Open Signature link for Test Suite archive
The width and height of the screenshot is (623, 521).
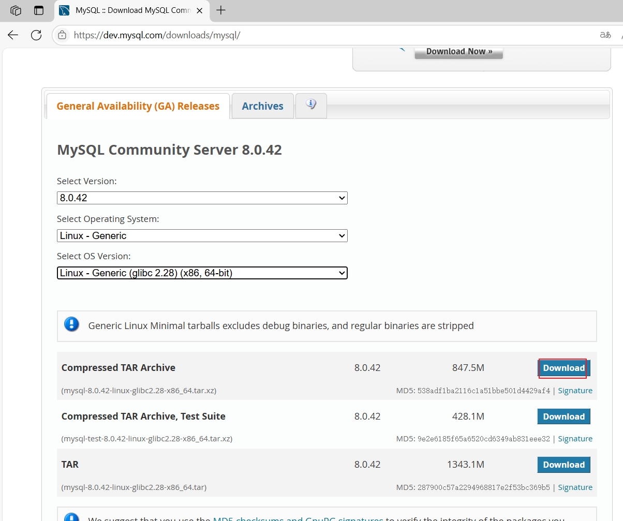pyautogui.click(x=575, y=439)
